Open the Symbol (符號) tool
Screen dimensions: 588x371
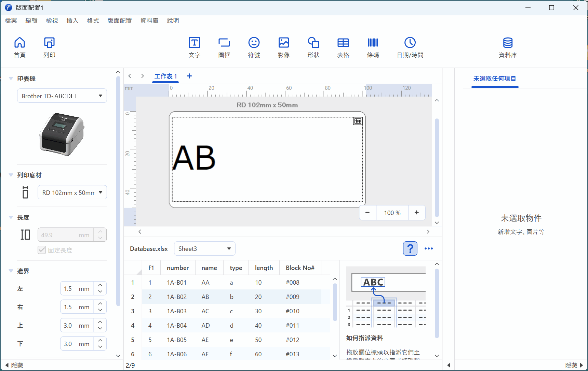coord(254,47)
